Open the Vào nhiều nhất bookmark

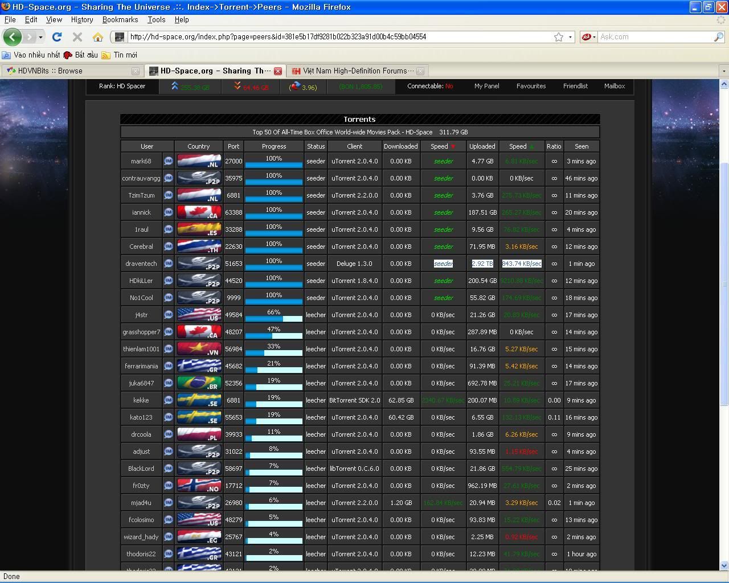pos(31,55)
